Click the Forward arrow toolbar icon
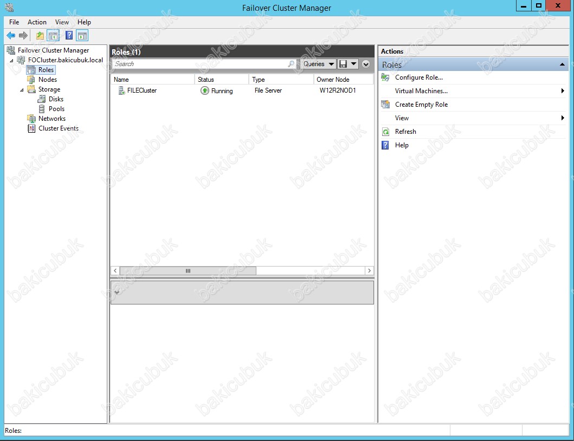Screen dimensions: 574x441 click(x=23, y=36)
